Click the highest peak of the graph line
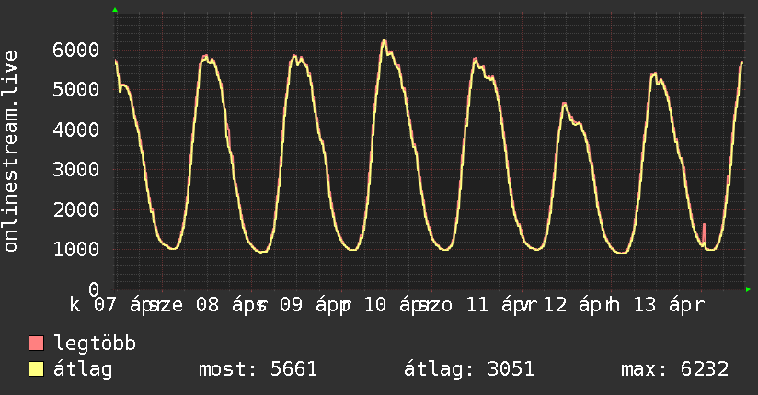Viewport: 758px width, 395px height. [x=384, y=40]
